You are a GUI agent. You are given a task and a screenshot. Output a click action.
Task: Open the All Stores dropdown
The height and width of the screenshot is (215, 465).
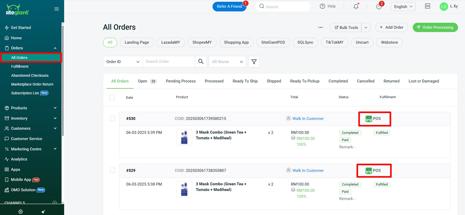(227, 62)
